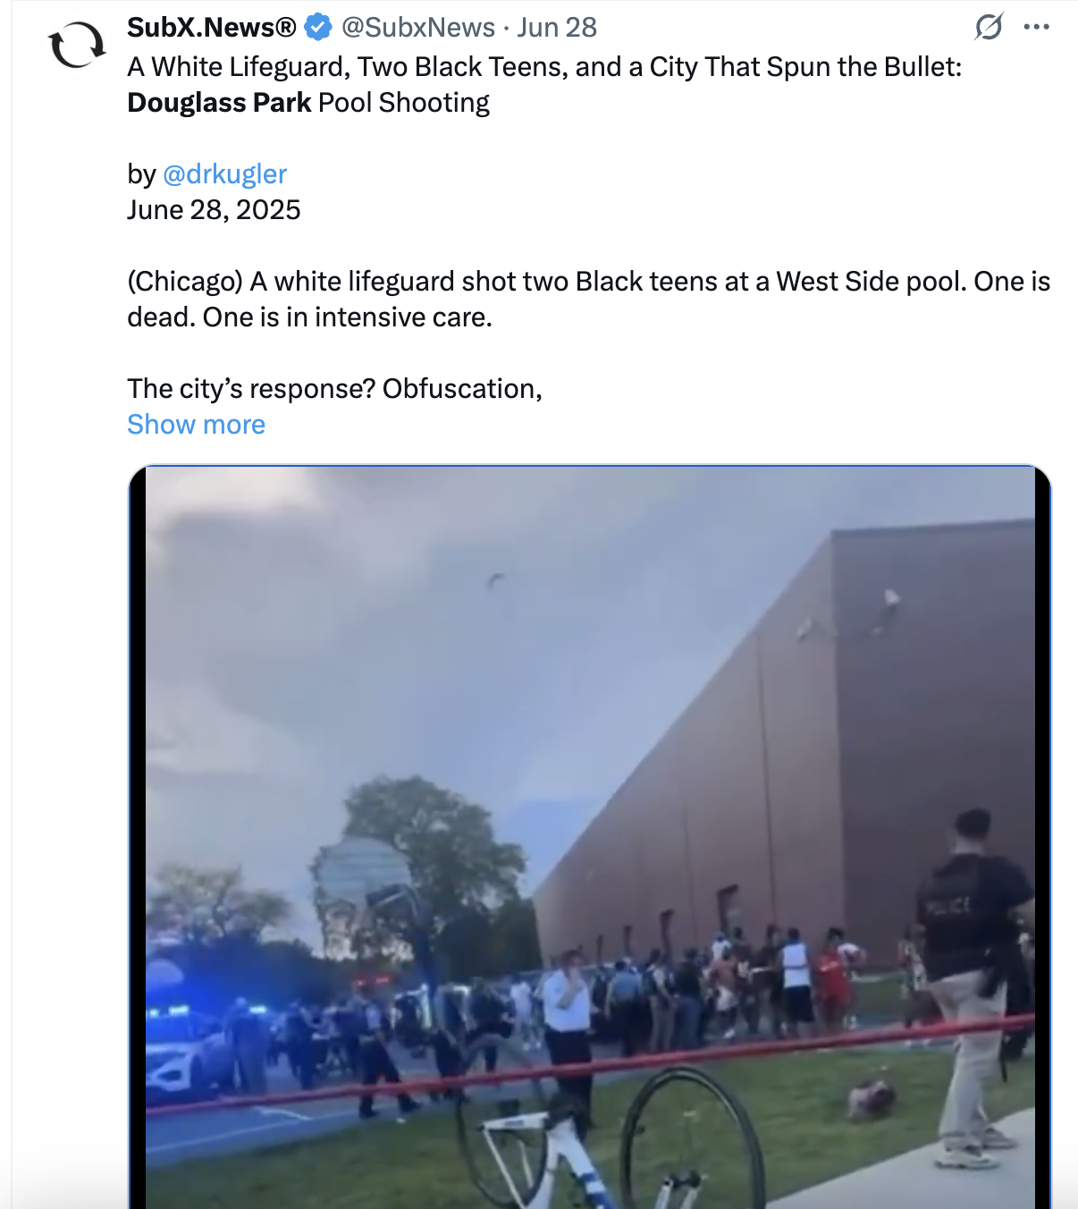The image size is (1078, 1209).
Task: Click the 'A White Lifeguard' headline line
Action: [x=544, y=67]
